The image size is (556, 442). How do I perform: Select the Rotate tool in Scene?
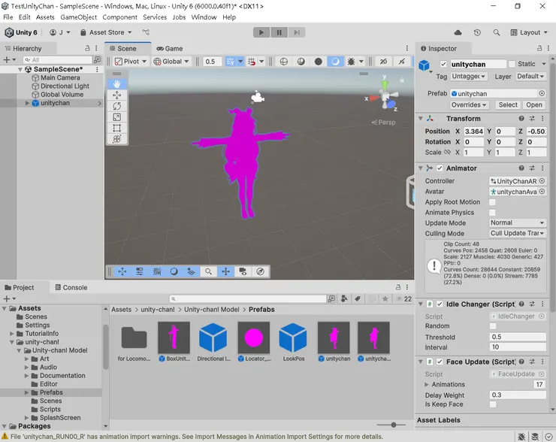point(116,106)
